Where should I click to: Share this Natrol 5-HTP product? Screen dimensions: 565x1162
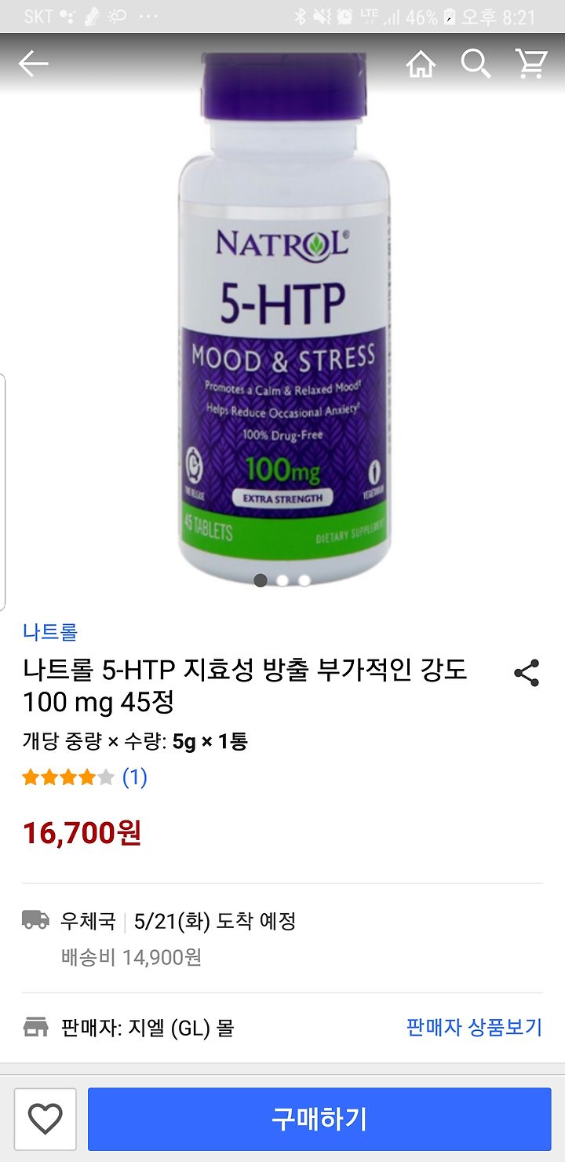point(527,674)
